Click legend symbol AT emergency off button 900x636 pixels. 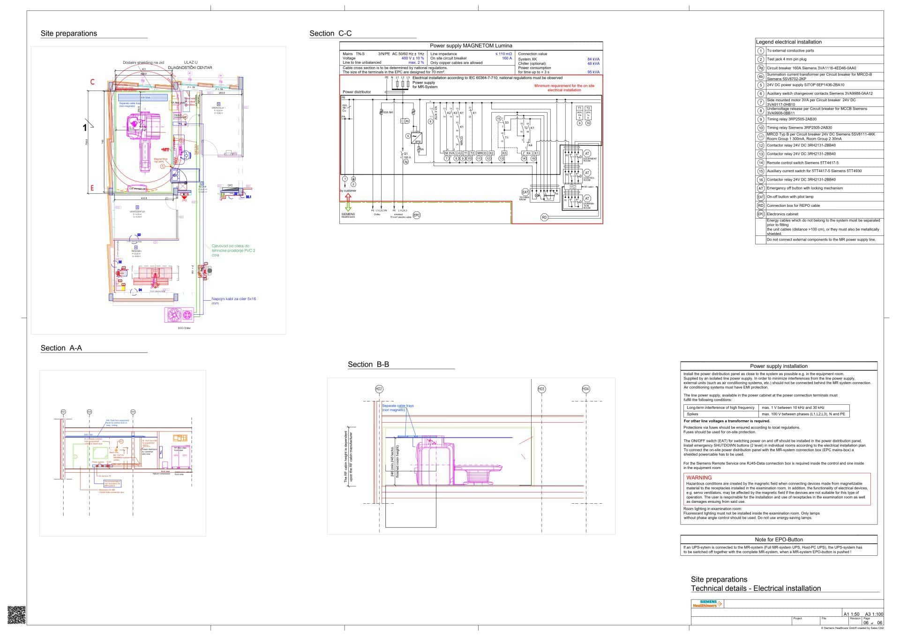[761, 188]
